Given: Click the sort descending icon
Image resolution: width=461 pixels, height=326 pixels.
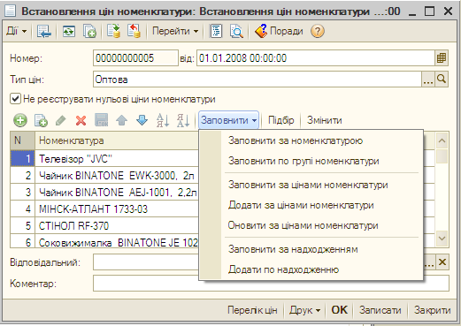Looking at the screenshot, I should point(183,120).
